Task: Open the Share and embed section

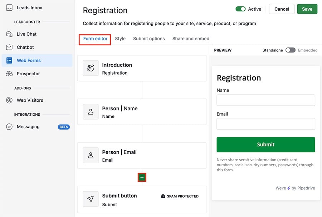Action: [190, 39]
